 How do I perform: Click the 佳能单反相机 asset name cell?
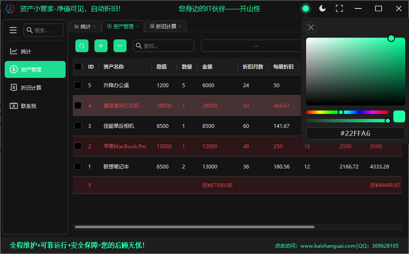(119, 126)
